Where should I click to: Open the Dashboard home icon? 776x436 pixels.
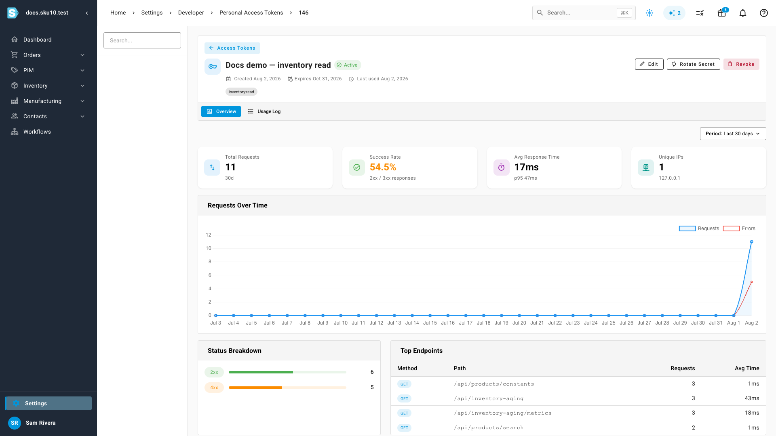(x=15, y=40)
